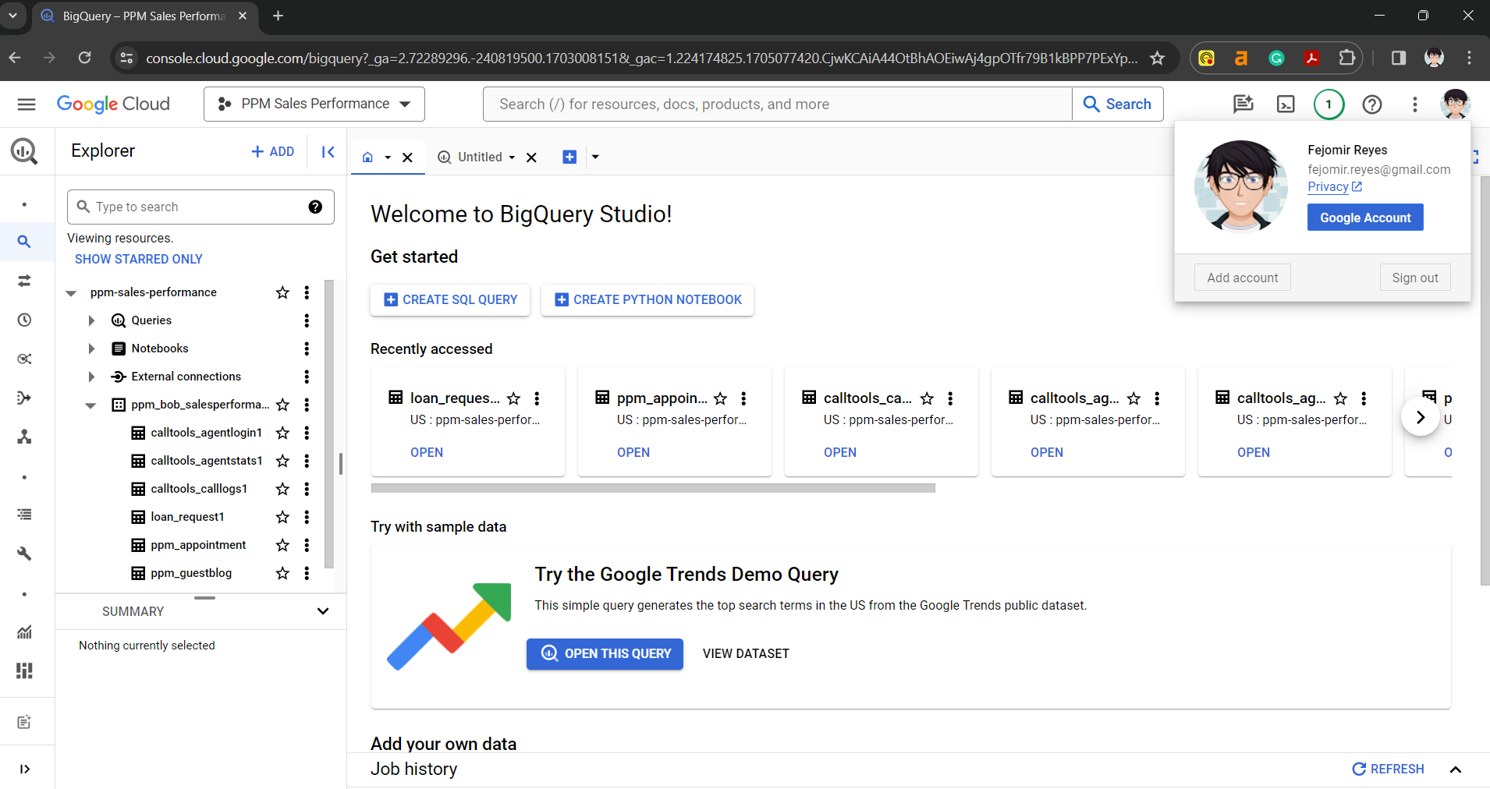Collapse the ppm_bob_salesperforma... dataset
The width and height of the screenshot is (1490, 789).
point(90,405)
